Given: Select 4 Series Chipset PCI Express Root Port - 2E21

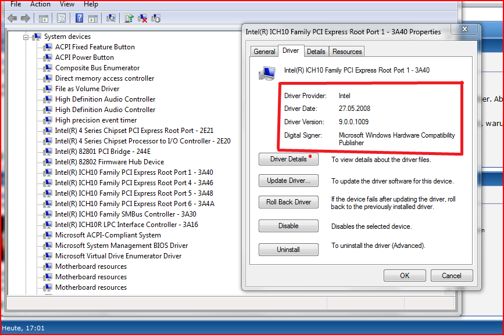Looking at the screenshot, I should tap(134, 131).
